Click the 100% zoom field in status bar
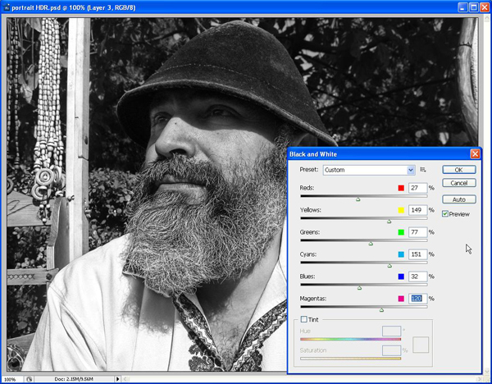 [x=12, y=379]
